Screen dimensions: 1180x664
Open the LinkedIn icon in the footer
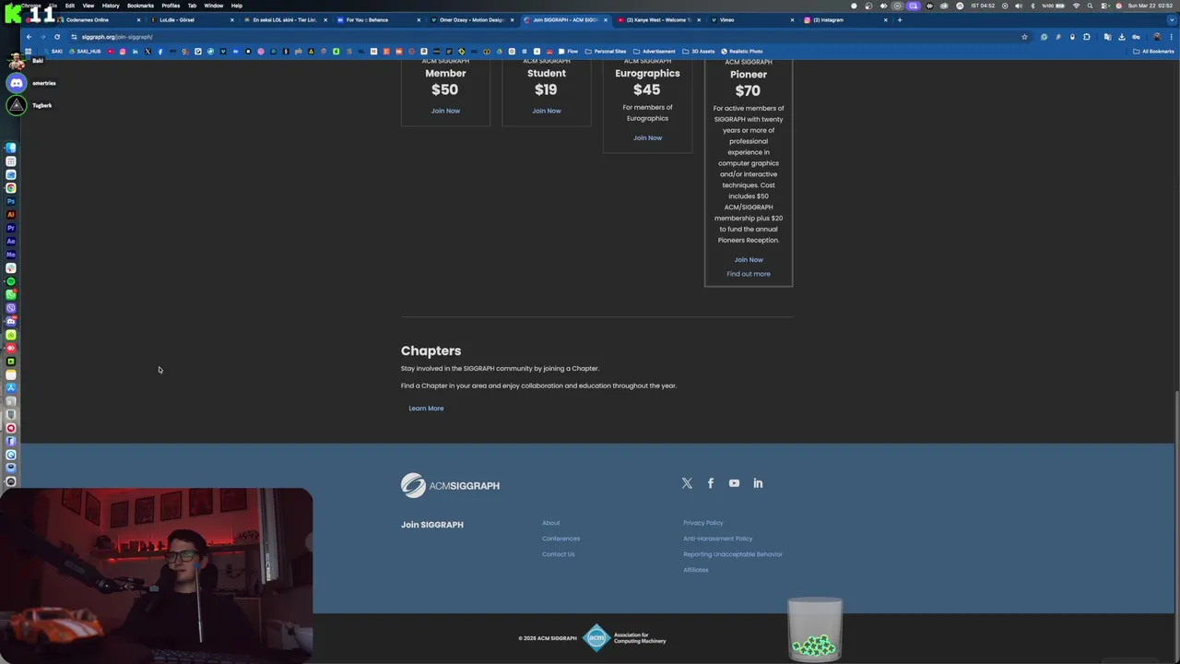click(x=758, y=483)
